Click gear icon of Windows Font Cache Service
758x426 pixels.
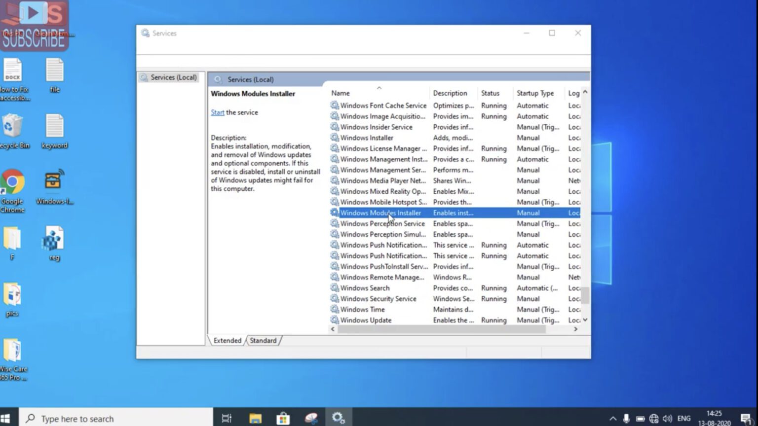335,106
